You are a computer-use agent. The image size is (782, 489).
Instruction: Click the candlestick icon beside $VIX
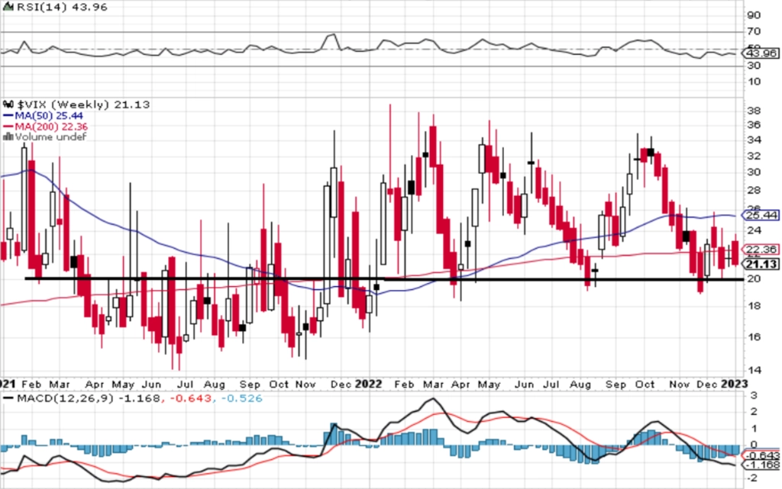point(8,105)
